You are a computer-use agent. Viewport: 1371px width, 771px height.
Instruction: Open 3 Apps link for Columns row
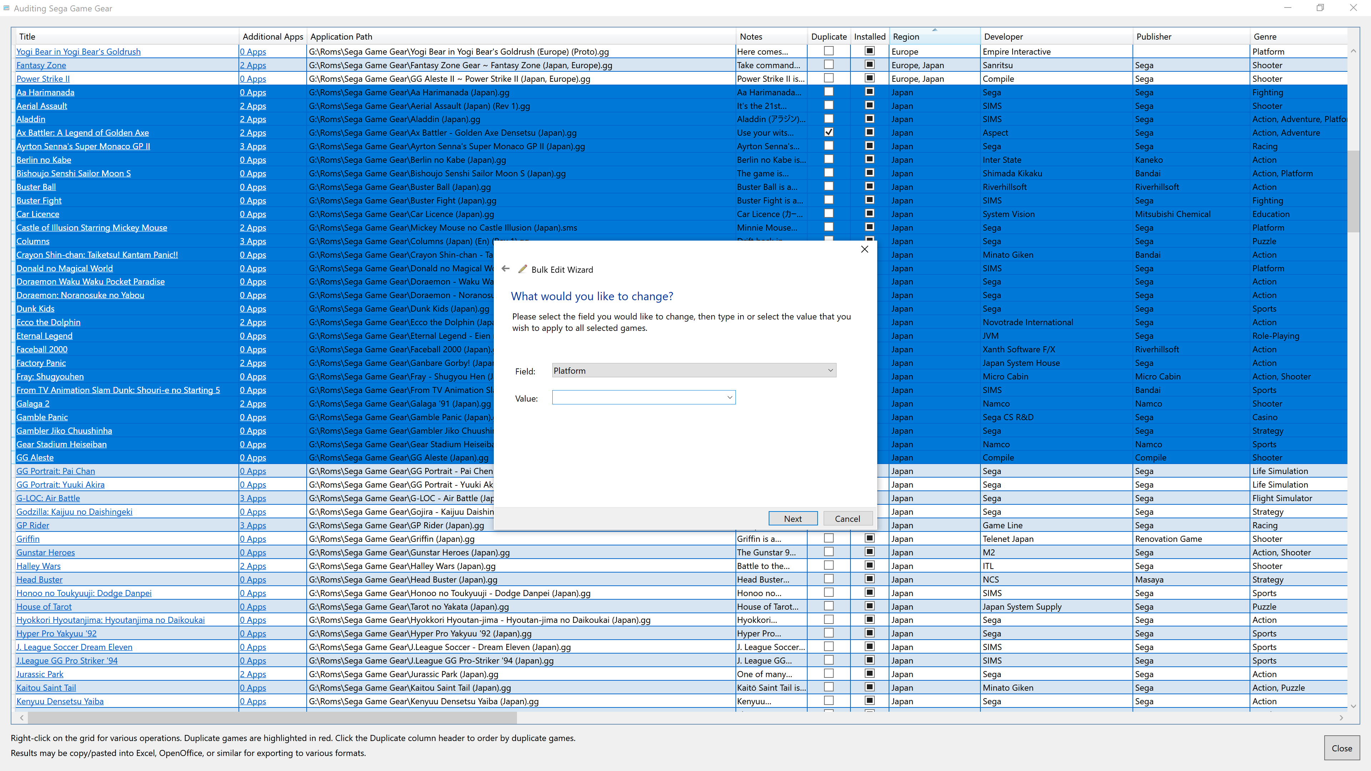click(253, 241)
